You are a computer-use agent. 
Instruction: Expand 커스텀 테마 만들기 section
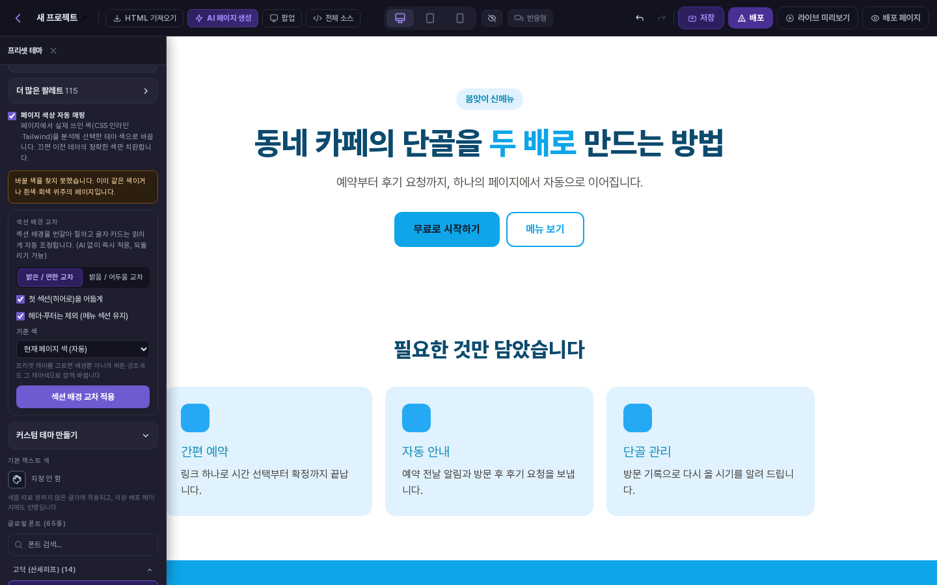pyautogui.click(x=83, y=435)
